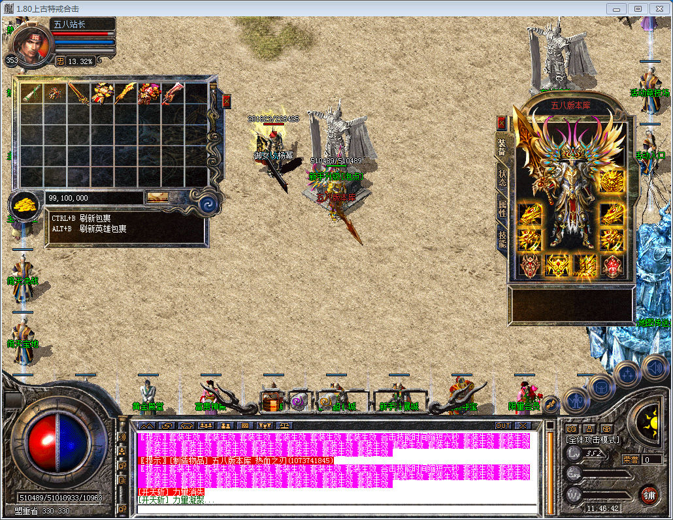Click the three-people group chat toolbar icon

206,426
